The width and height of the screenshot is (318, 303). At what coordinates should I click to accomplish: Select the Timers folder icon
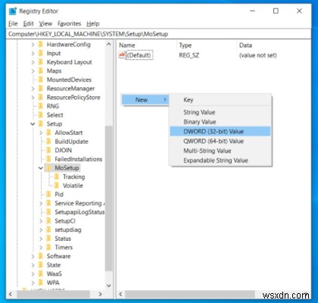tap(48, 248)
